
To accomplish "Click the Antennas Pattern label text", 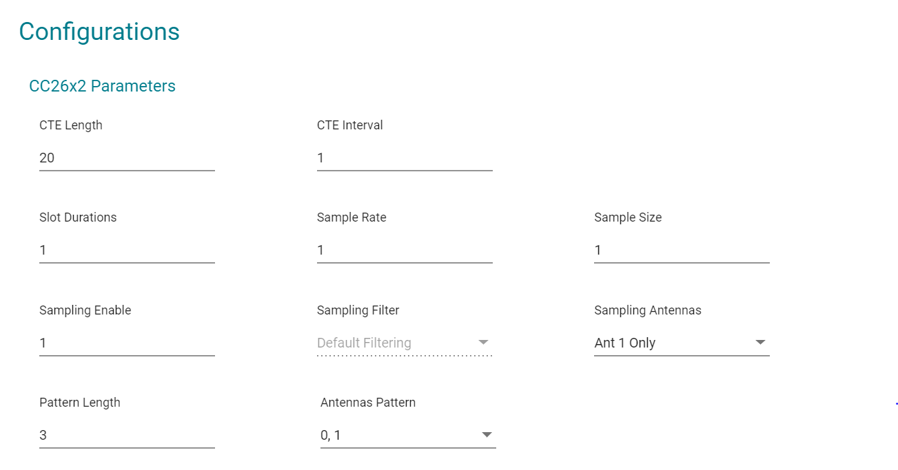I will (368, 403).
